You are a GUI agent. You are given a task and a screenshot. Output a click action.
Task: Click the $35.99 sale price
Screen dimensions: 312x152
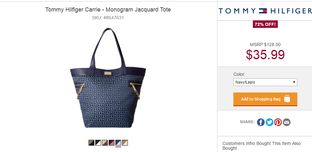click(265, 55)
